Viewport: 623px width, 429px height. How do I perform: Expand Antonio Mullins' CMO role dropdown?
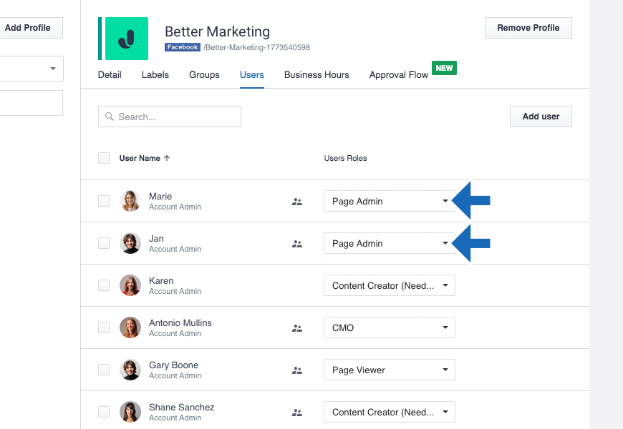[x=389, y=328]
